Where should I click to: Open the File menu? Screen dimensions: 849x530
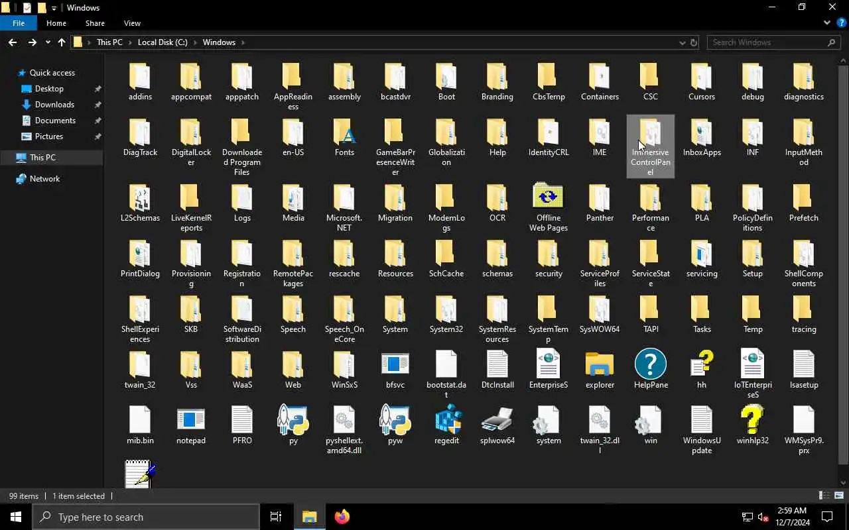pyautogui.click(x=19, y=23)
